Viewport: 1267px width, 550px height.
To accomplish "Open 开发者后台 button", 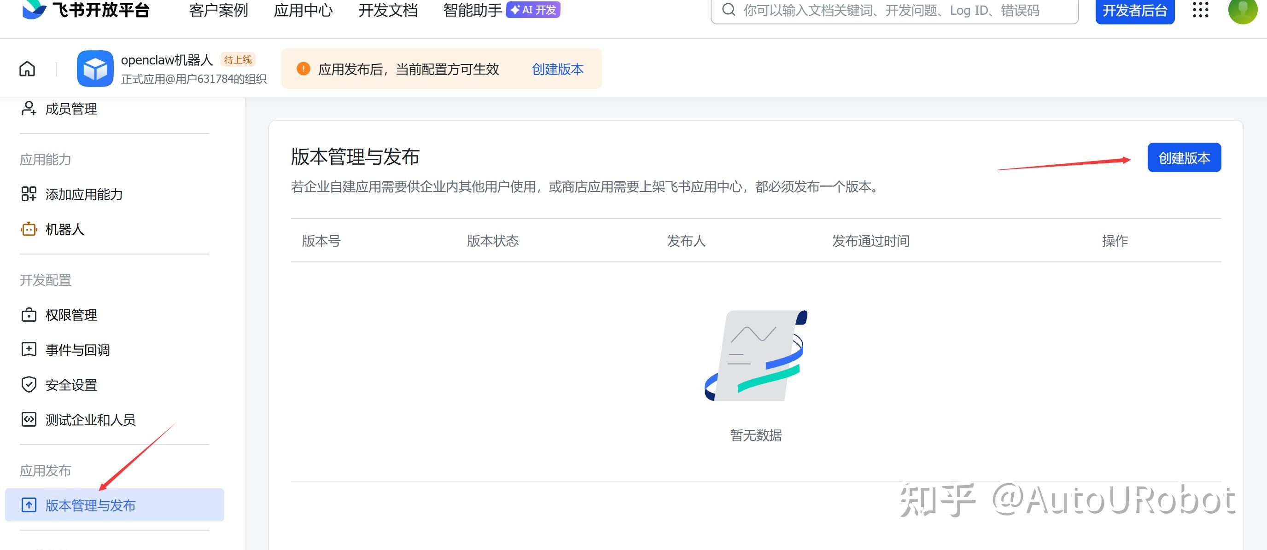I will point(1134,10).
